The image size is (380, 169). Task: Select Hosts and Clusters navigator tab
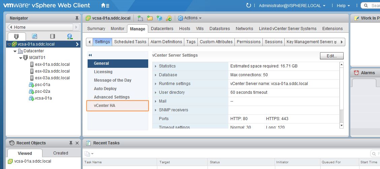click(x=17, y=36)
